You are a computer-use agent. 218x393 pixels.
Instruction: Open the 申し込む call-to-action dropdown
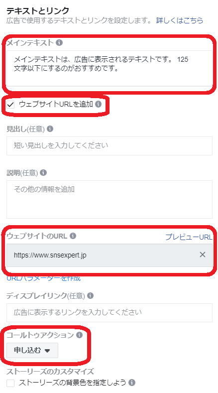32,350
